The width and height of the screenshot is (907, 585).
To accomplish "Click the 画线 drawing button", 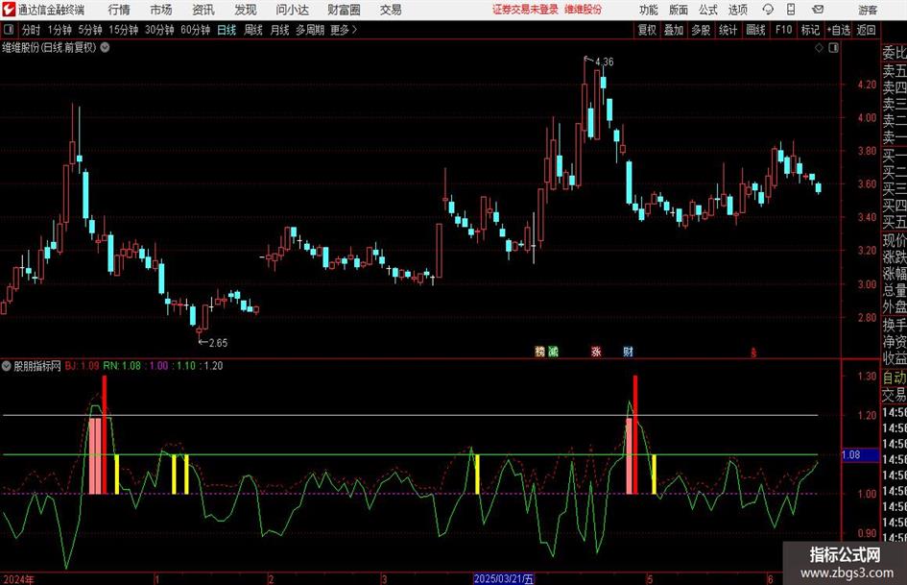I will 756,30.
